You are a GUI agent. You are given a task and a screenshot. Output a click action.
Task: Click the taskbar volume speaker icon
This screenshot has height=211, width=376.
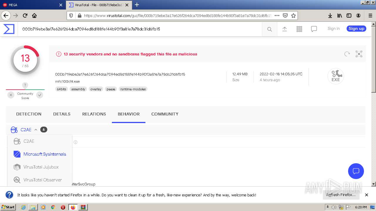334,207
